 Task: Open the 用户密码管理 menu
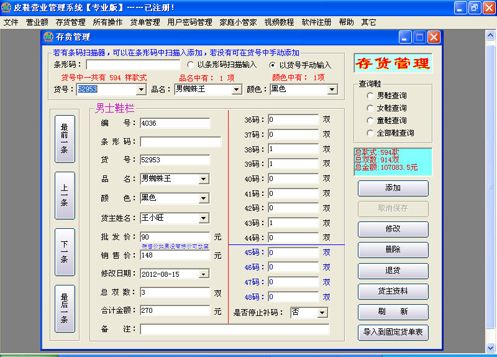[x=189, y=22]
